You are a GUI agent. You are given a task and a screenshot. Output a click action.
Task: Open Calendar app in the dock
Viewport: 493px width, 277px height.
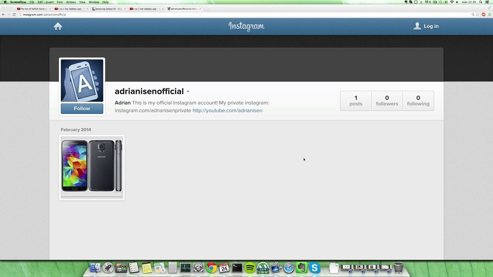(224, 268)
